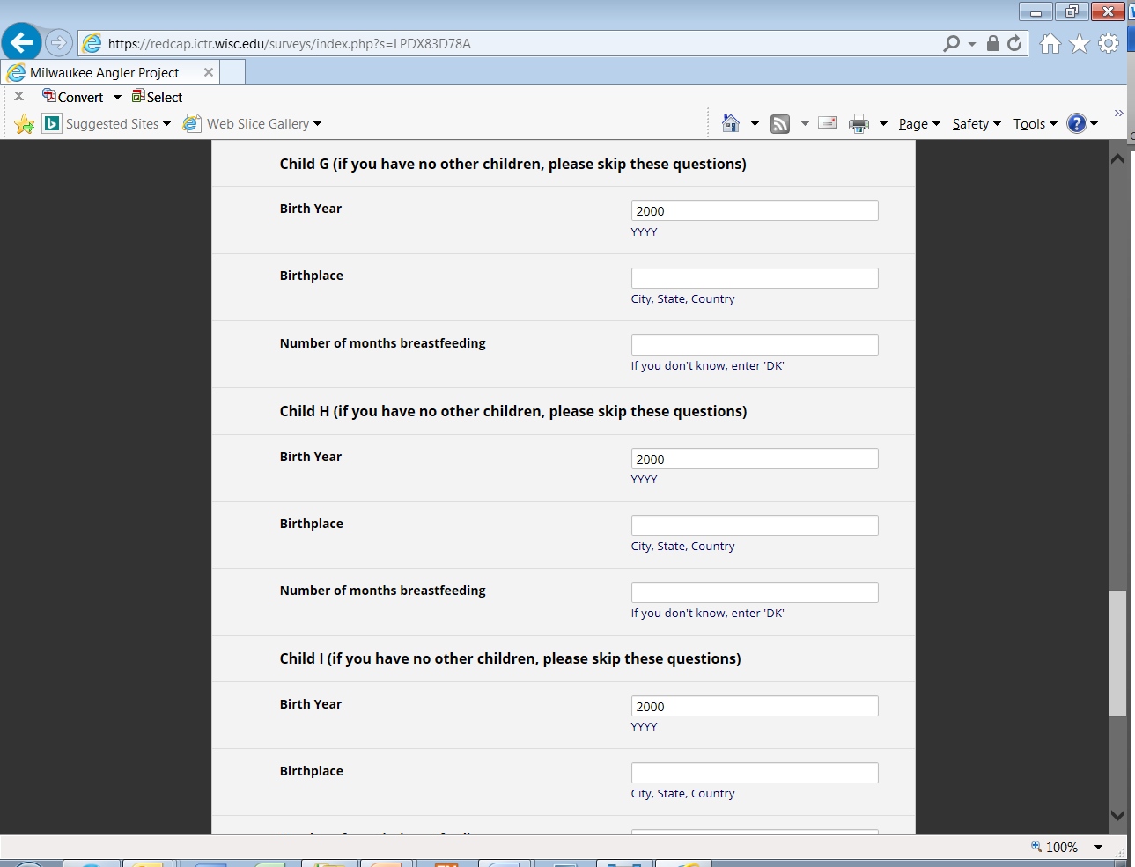Open the Tools menu in the command bar
Screen dimensions: 1135x867
(1035, 124)
